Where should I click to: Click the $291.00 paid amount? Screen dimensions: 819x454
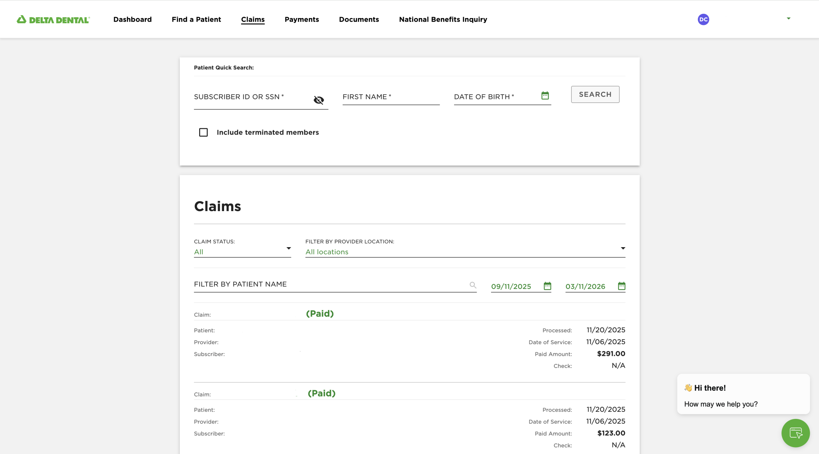pos(611,353)
